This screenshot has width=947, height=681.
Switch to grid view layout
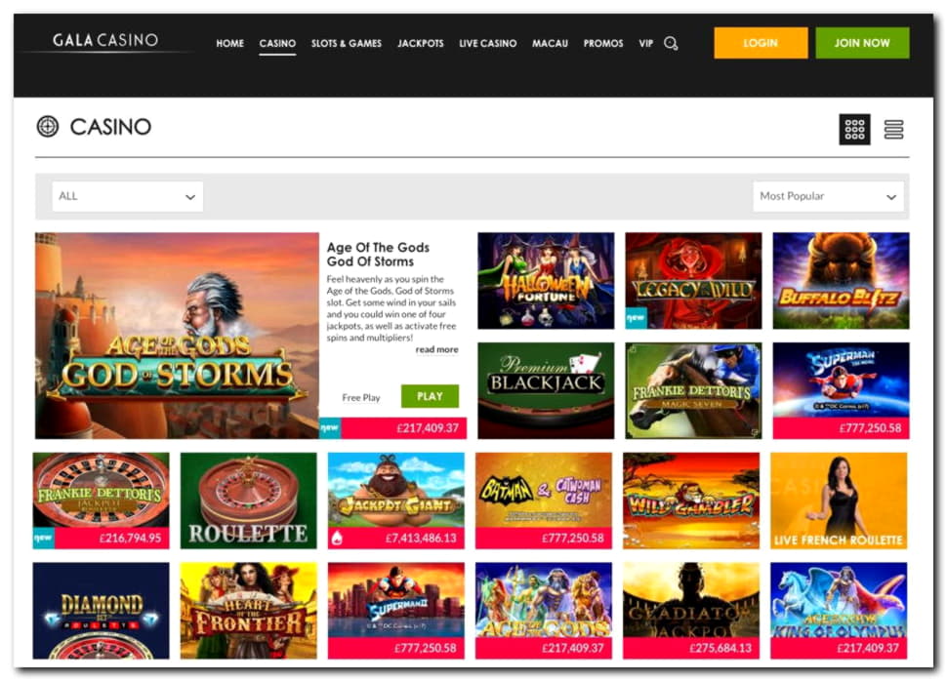pos(854,129)
